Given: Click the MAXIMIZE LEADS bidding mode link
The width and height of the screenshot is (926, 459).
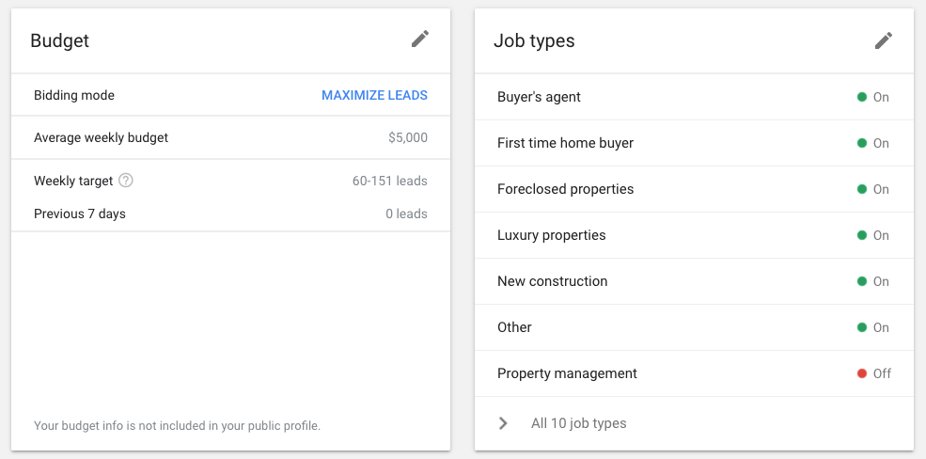Looking at the screenshot, I should (x=374, y=95).
